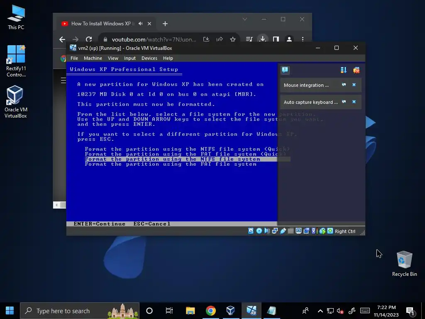Open Chrome profile avatar menu
Image resolution: width=425 pixels, height=319 pixels.
[x=289, y=39]
